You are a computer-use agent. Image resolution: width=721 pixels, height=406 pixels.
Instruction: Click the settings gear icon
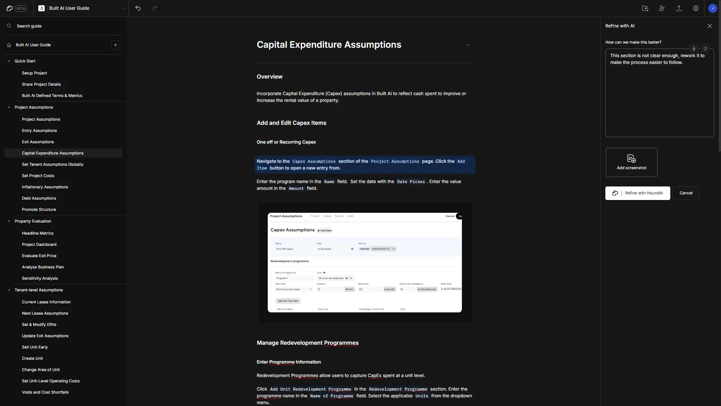tap(696, 8)
